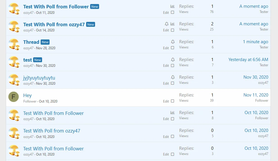Click poll icon on first 'Test With Poll from Follower' thread
This screenshot has width=278, height=161.
coord(173,6)
